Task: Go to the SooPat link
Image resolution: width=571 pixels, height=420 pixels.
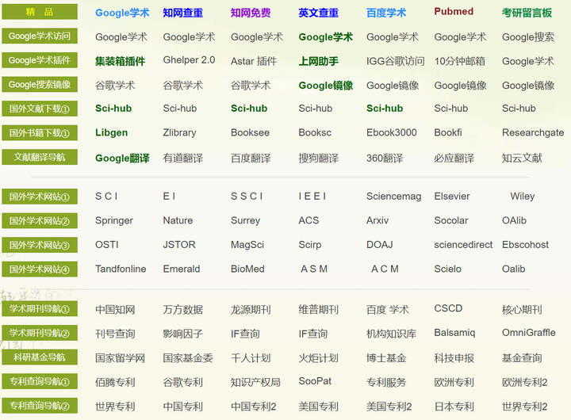Action: tap(315, 381)
